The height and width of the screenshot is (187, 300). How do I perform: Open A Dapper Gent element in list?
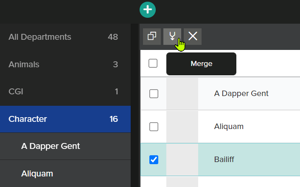241,93
